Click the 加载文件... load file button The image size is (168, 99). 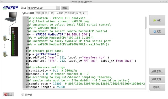click(x=157, y=79)
